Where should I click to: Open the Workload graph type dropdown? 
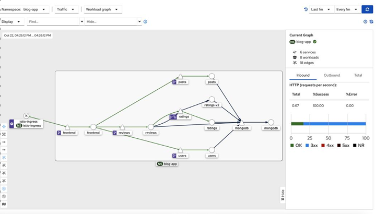[103, 9]
